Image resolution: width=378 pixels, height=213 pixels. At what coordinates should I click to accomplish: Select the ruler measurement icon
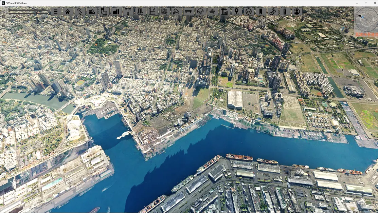click(285, 12)
